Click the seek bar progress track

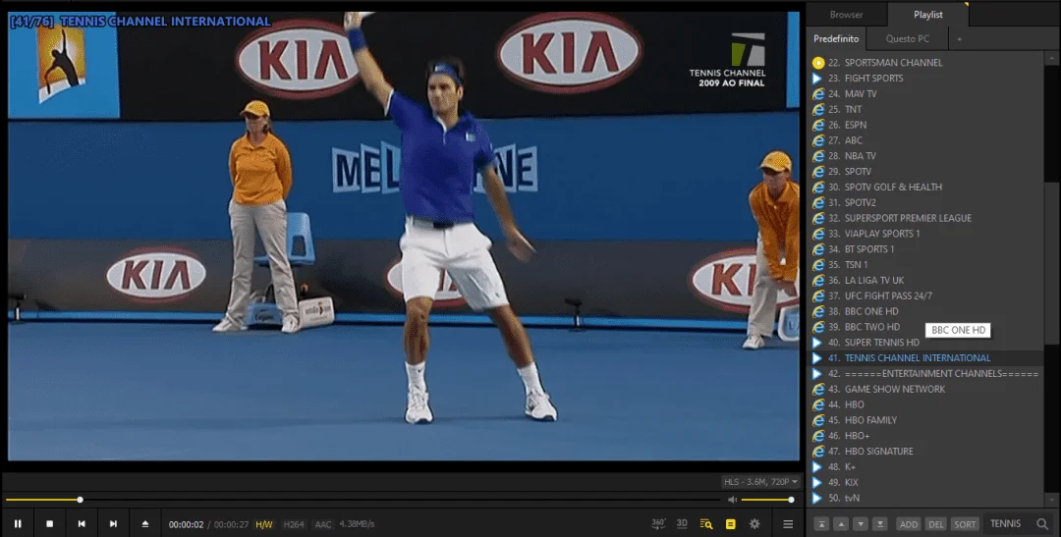363,500
